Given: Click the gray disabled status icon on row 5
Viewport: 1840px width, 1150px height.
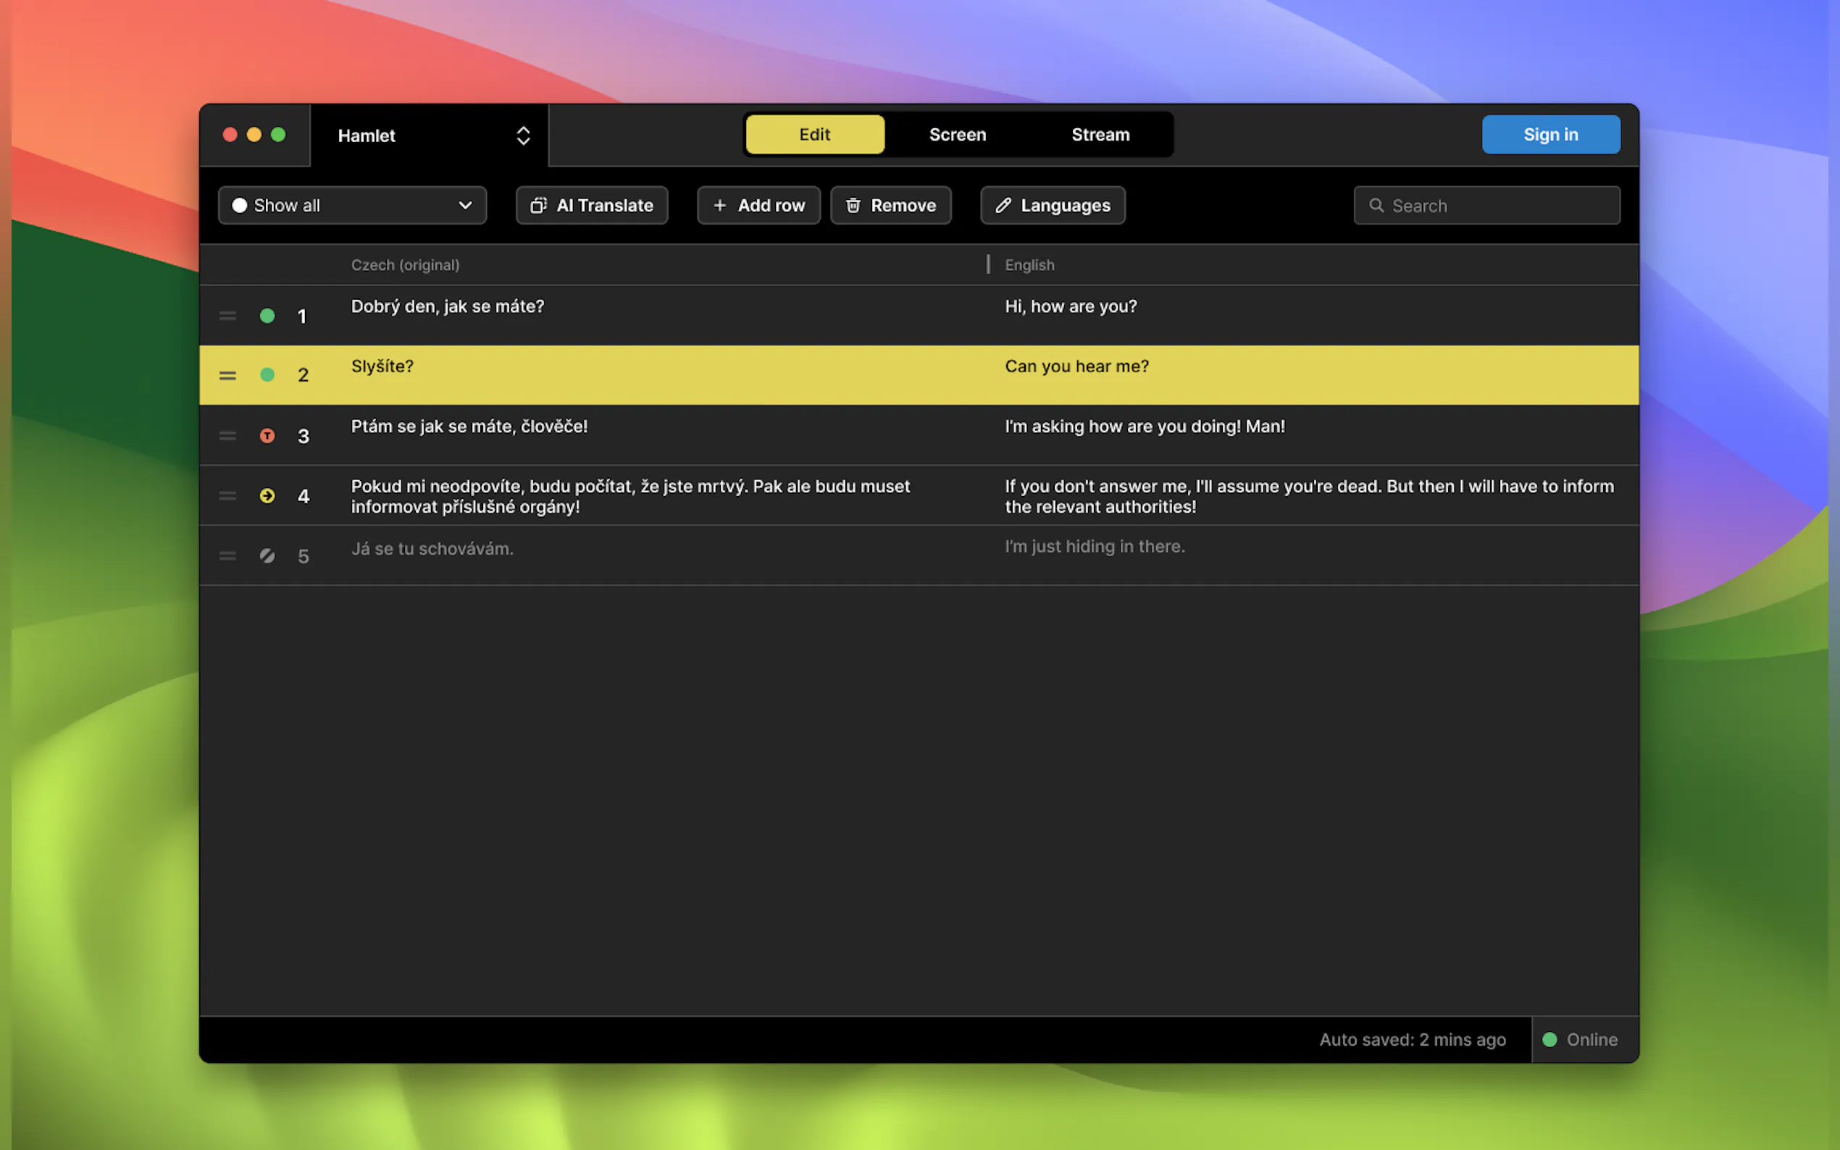Looking at the screenshot, I should tap(267, 556).
